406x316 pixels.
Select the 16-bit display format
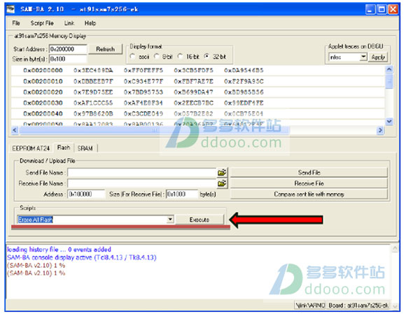tap(180, 57)
